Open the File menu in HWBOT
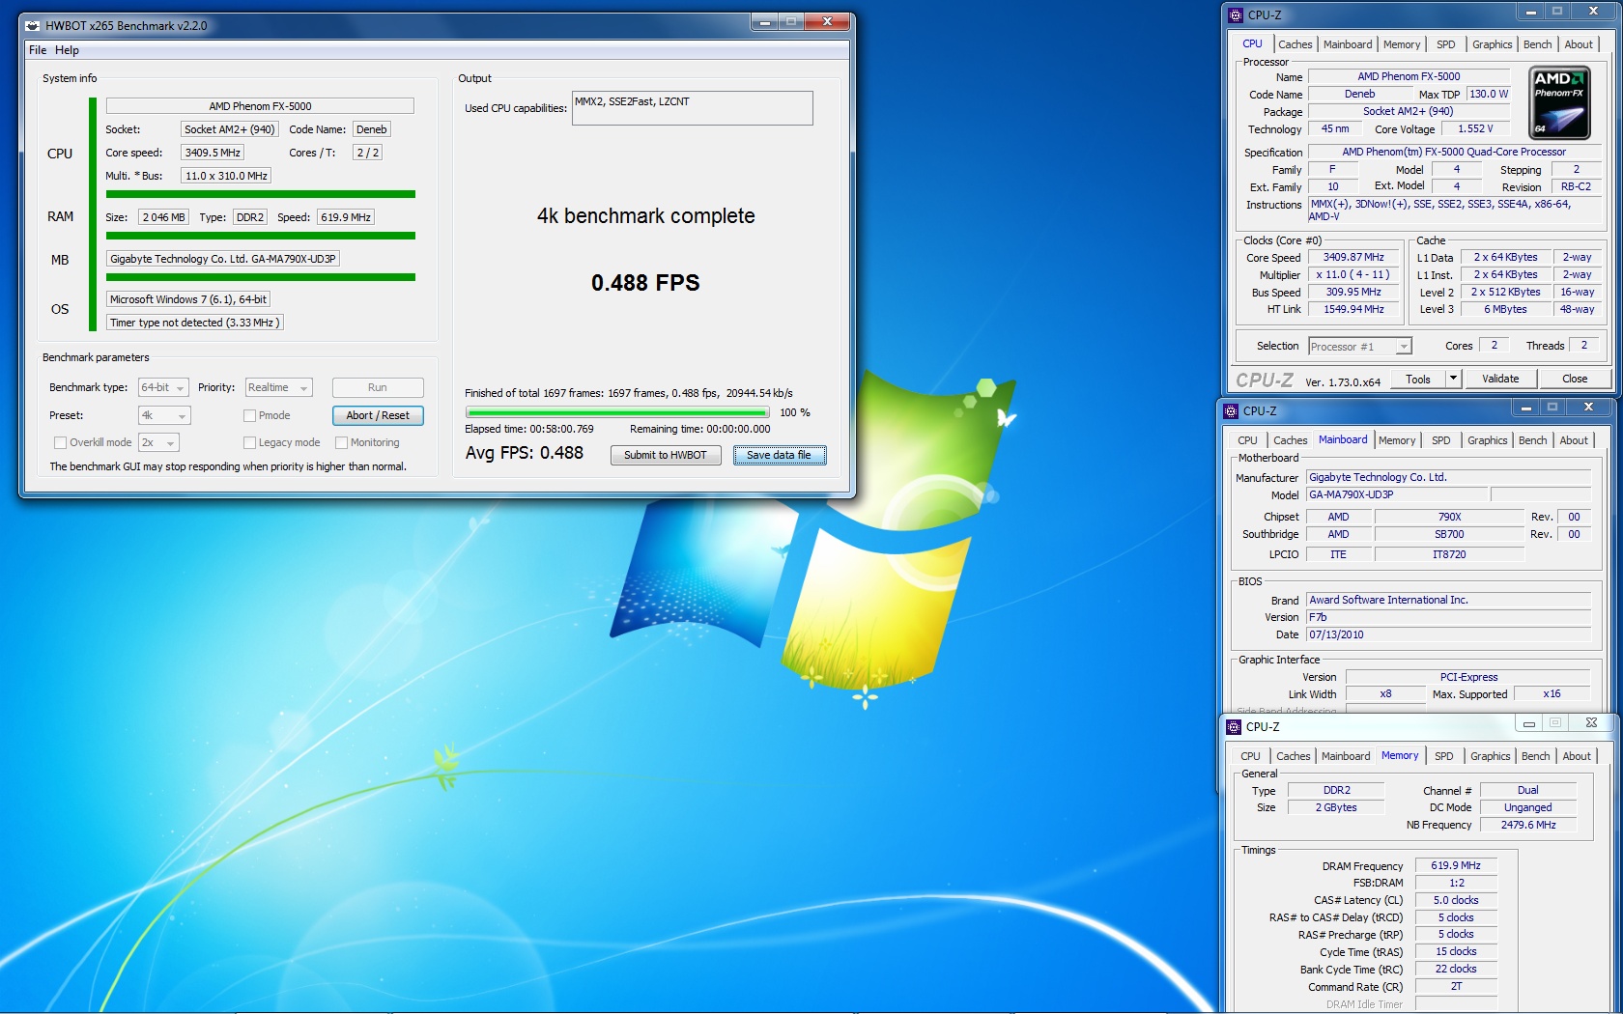Image resolution: width=1623 pixels, height=1014 pixels. (38, 50)
